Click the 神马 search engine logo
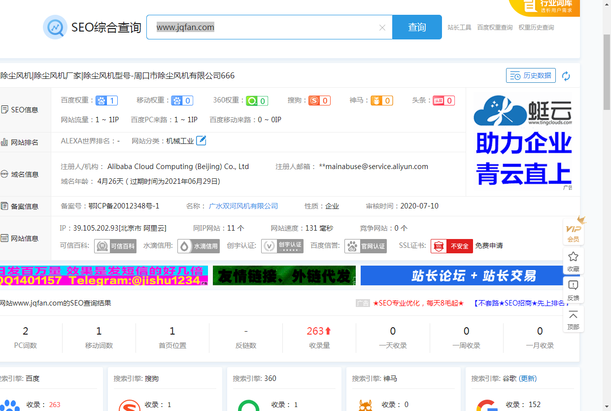 click(365, 405)
